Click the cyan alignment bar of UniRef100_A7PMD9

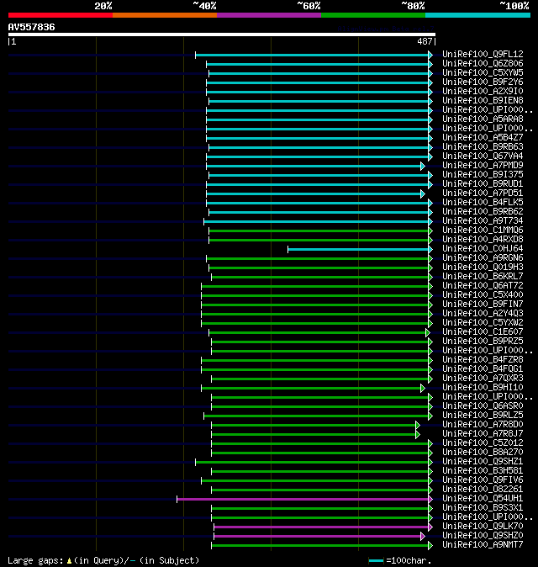point(314,167)
